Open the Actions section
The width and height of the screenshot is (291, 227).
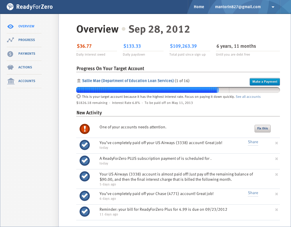[25, 68]
